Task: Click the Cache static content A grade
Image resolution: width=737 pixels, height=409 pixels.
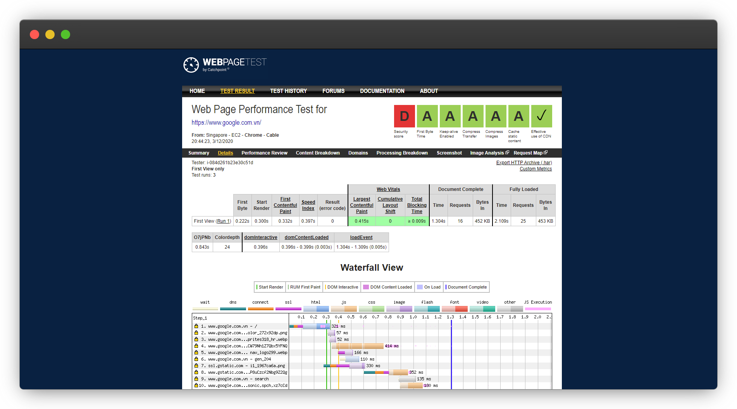Action: pyautogui.click(x=518, y=116)
